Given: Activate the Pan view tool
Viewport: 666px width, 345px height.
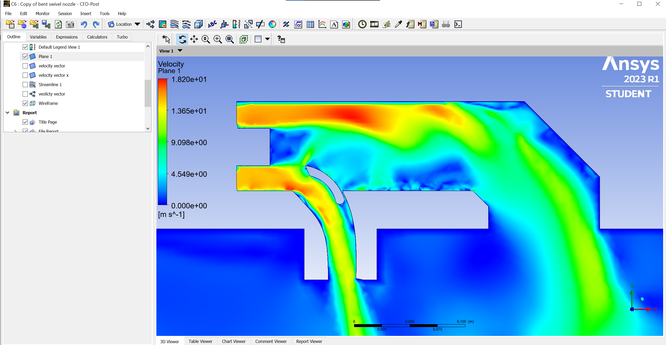Looking at the screenshot, I should [194, 39].
